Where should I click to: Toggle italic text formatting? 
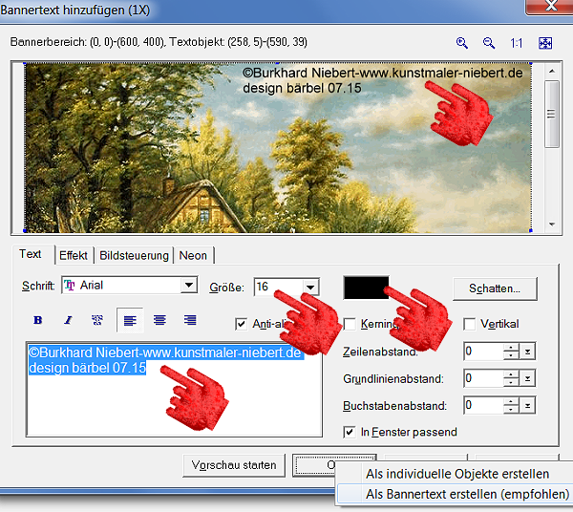coord(68,320)
